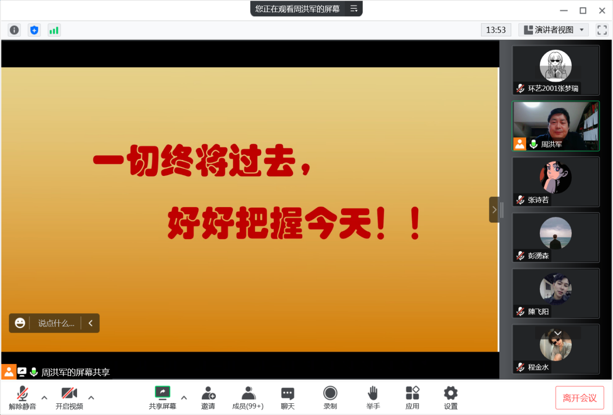Click the emoji smiley icon

tap(20, 323)
